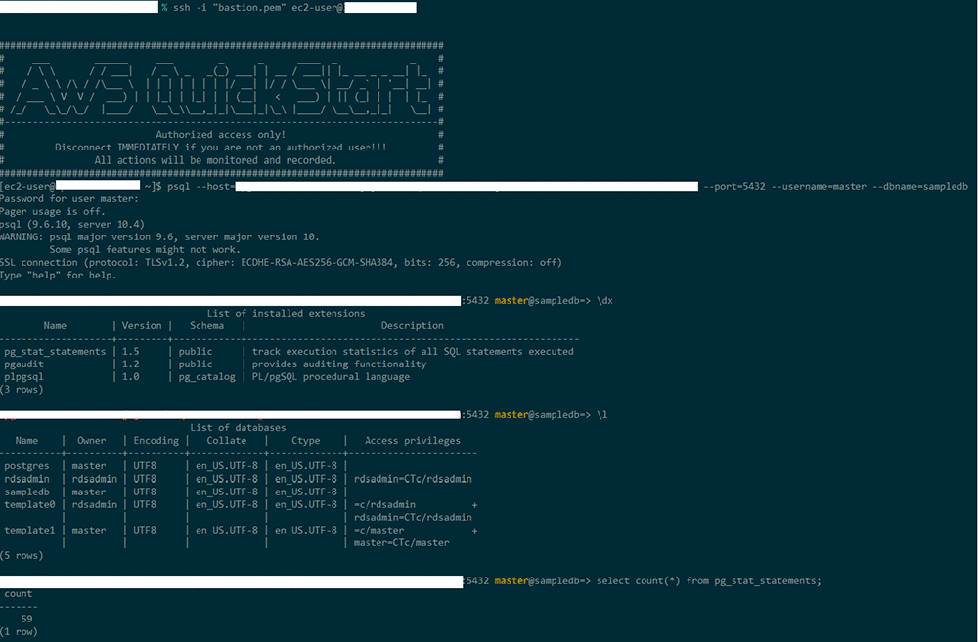Click the select count(*) query text
Viewport: 978px width, 642px height.
tap(708, 580)
